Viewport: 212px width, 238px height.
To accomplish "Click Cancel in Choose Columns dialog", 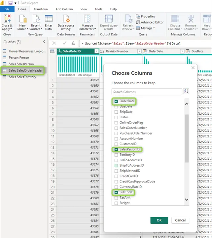I will (180, 220).
